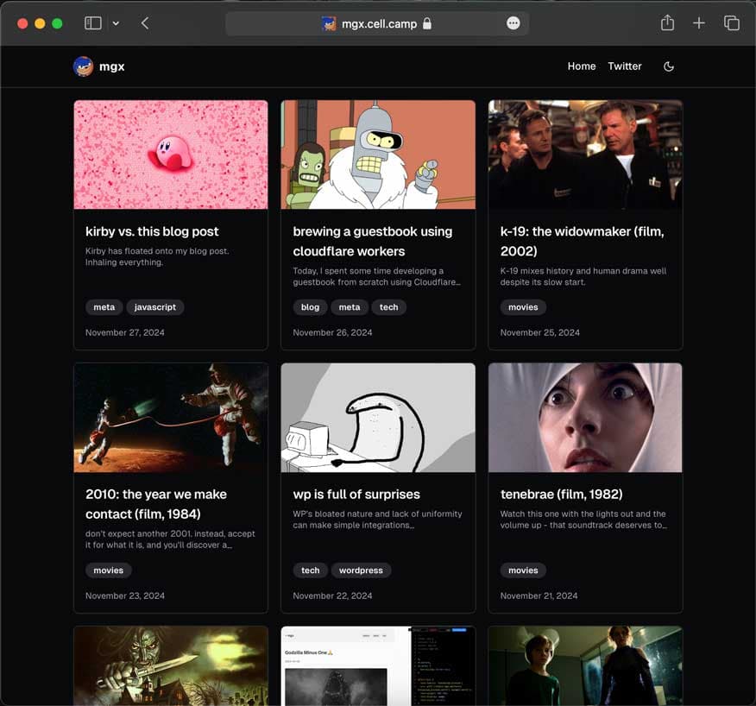This screenshot has height=706, width=756.
Task: Filter posts by the javascript tag
Action: 155,306
